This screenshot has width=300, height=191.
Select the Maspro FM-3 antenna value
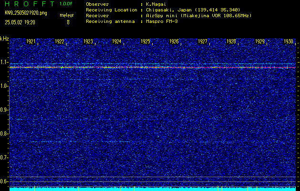coord(162,21)
